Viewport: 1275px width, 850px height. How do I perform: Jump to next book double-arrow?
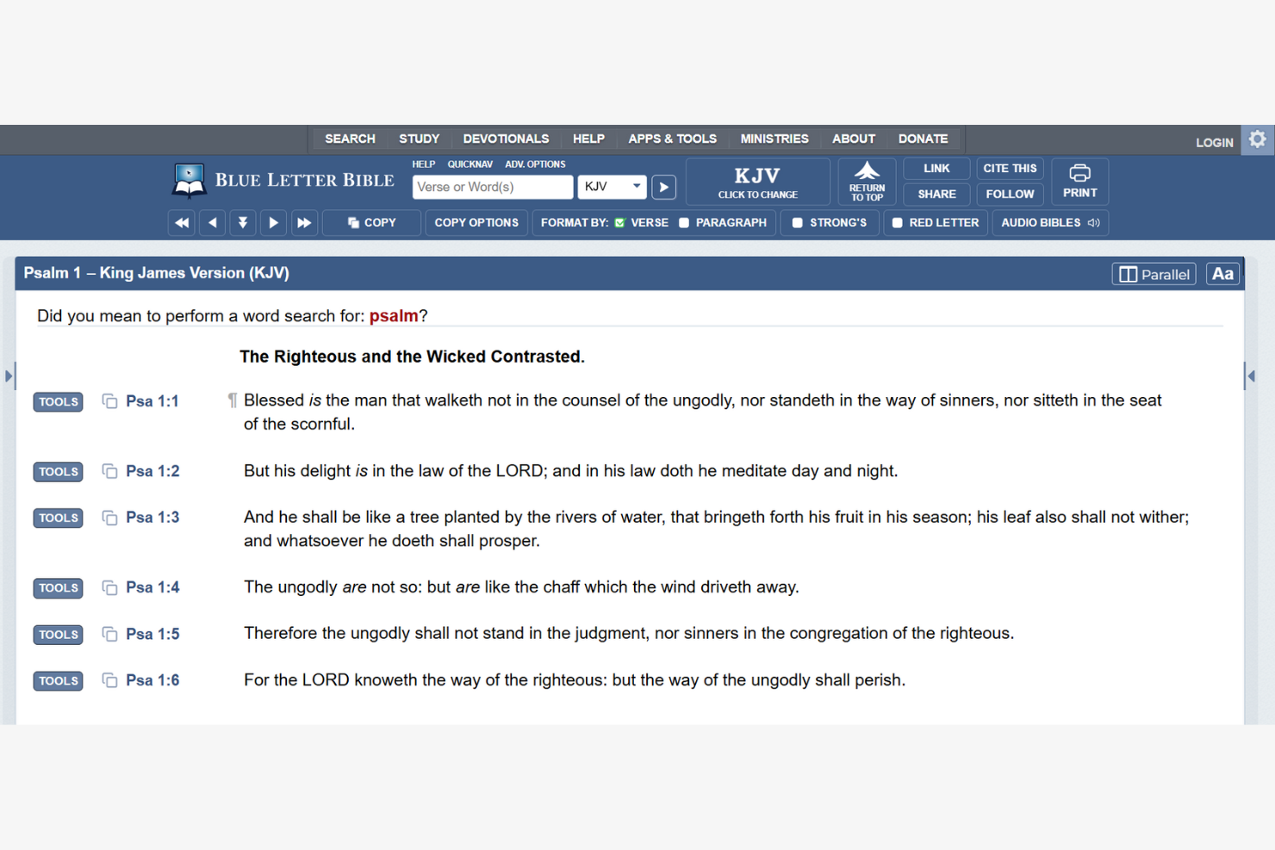[304, 223]
